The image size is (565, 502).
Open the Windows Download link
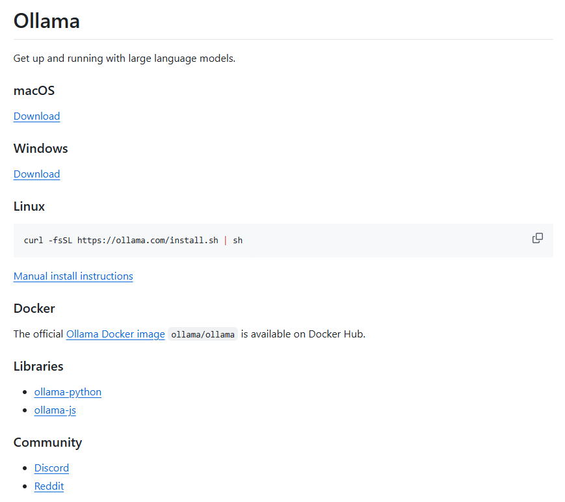(37, 174)
